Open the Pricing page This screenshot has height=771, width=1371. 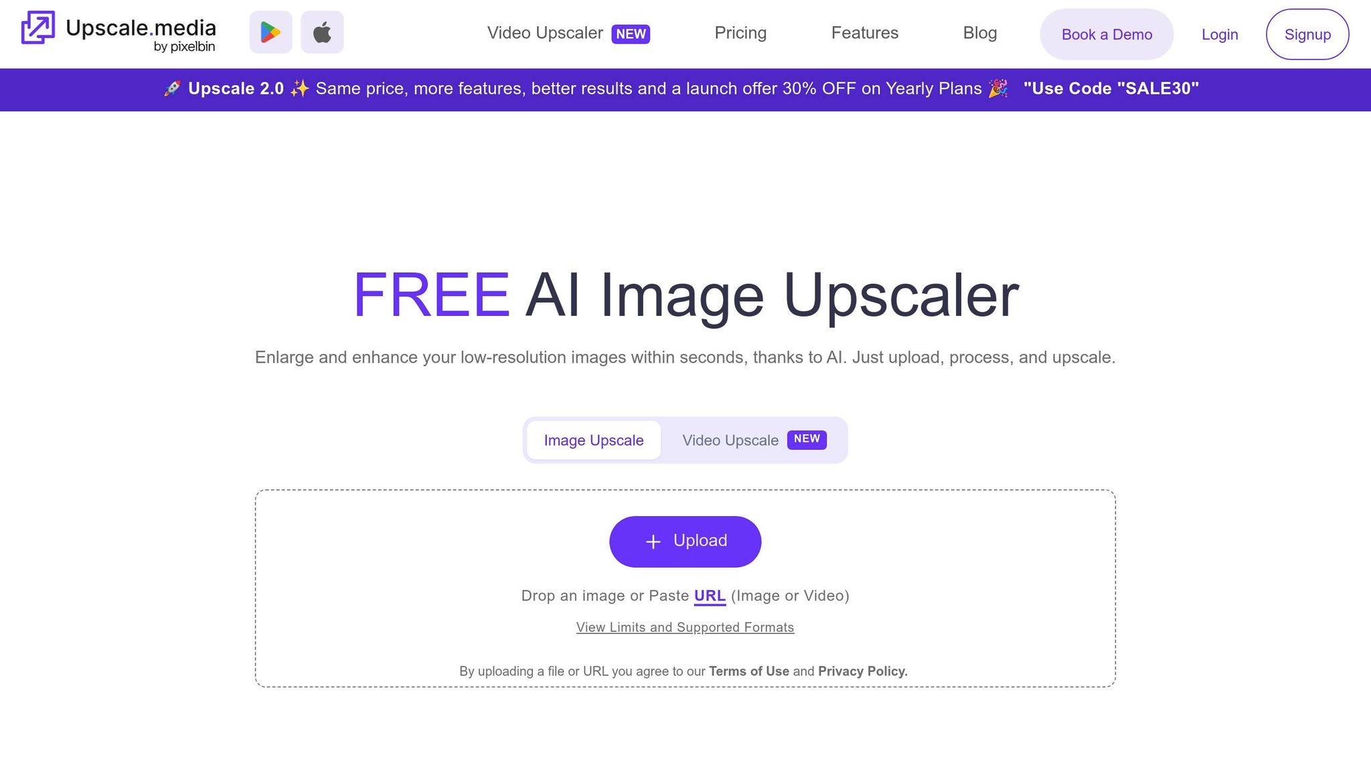[740, 33]
